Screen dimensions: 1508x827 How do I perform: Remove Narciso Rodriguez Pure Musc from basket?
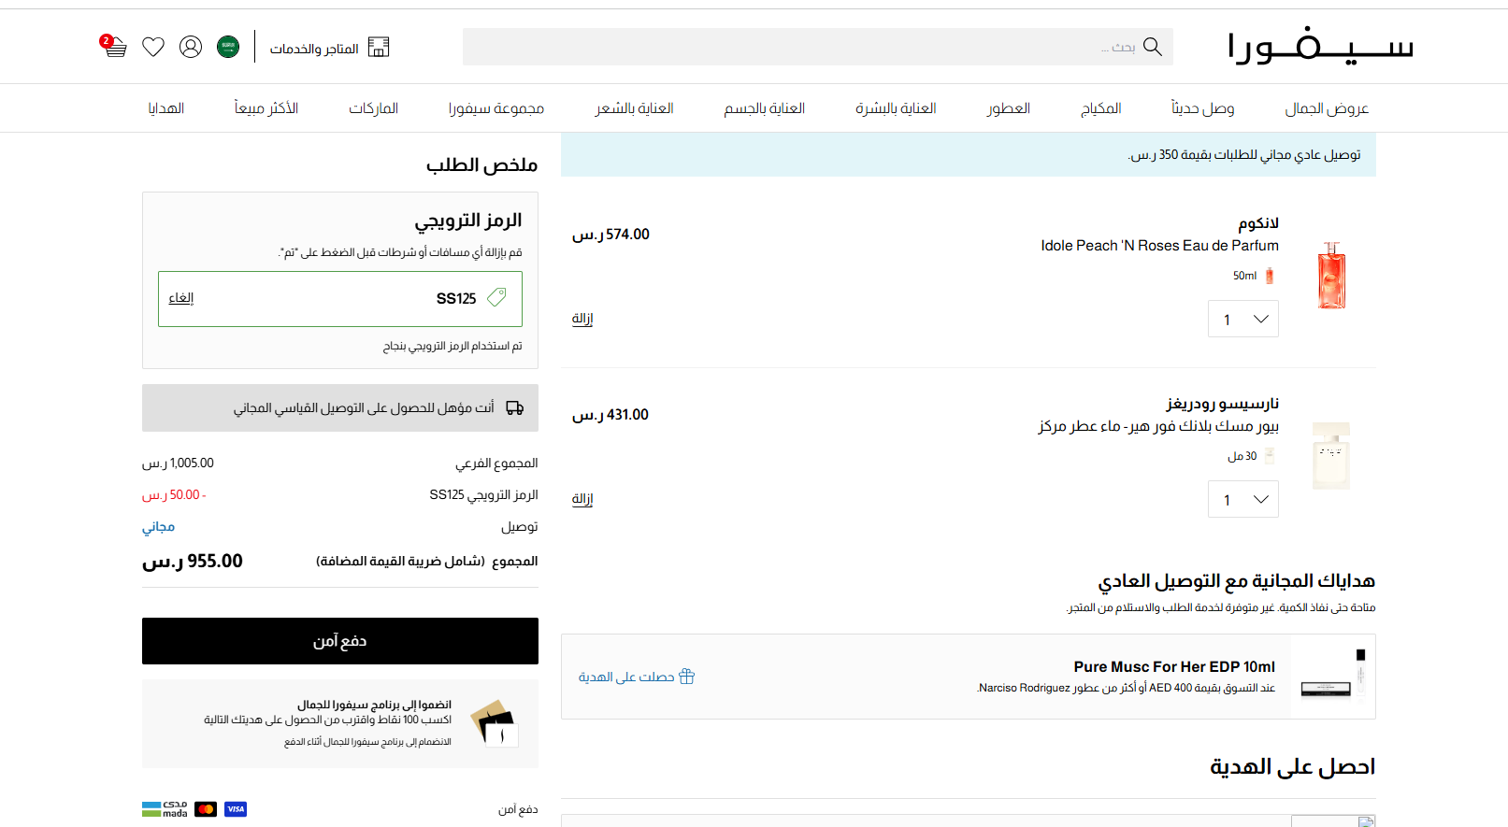[x=582, y=499]
